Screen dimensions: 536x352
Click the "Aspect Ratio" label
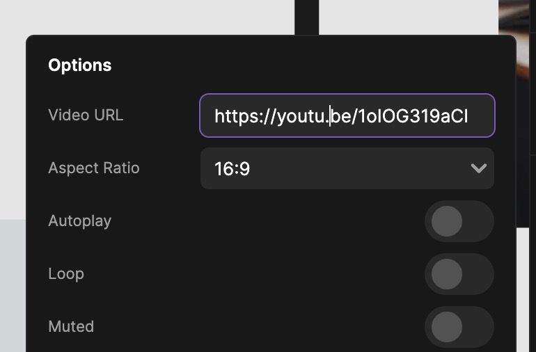point(94,168)
